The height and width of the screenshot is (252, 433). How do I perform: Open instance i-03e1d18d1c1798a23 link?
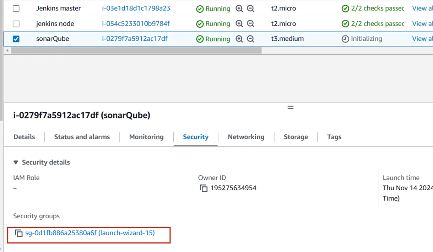[x=136, y=8]
